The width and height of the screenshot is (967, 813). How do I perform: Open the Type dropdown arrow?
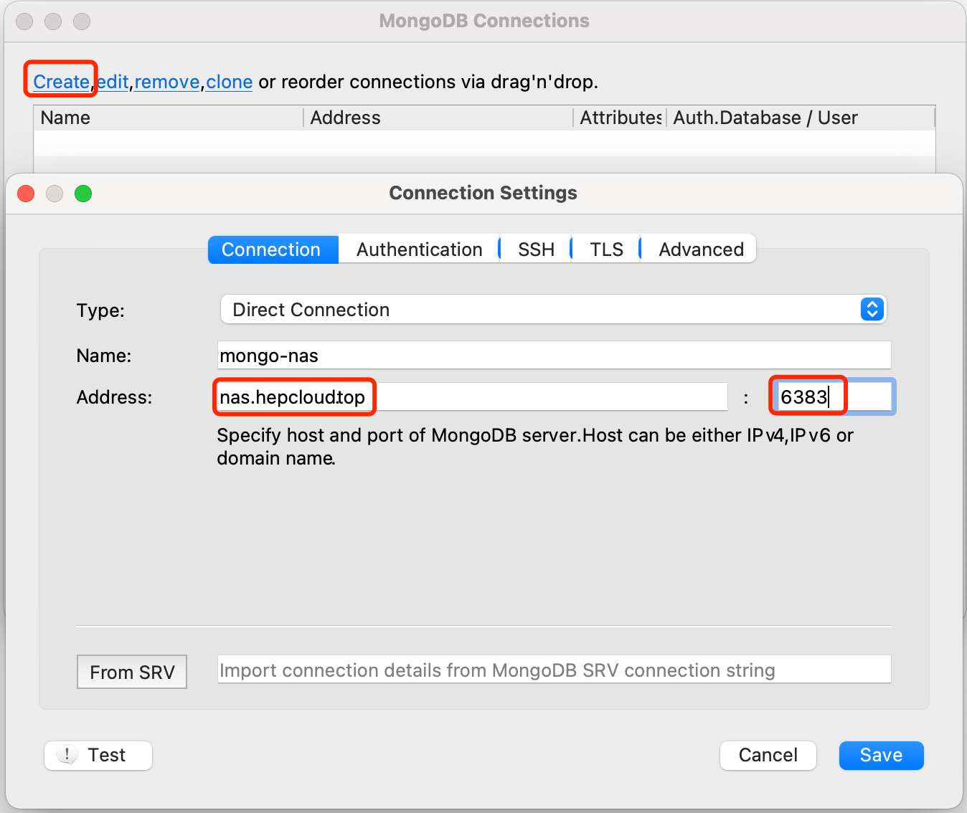[x=872, y=310]
